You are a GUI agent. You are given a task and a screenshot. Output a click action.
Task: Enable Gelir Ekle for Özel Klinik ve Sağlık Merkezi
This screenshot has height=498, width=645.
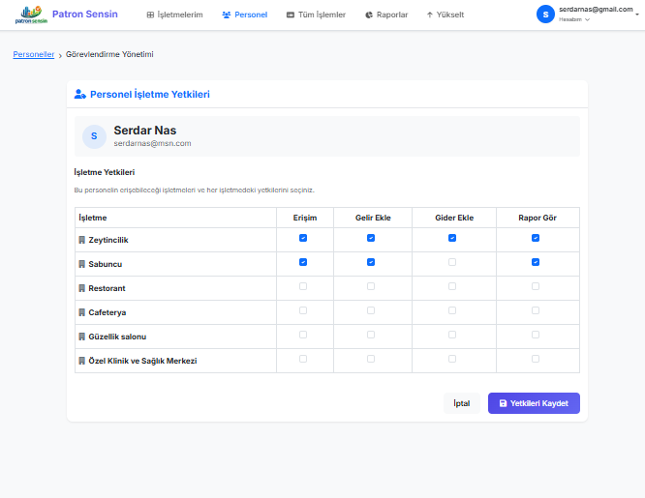371,359
